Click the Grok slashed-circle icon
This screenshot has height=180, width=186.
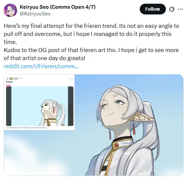click(x=172, y=9)
